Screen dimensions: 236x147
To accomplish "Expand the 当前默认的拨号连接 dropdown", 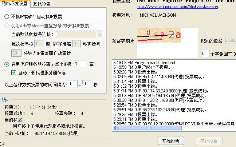I will [100, 34].
